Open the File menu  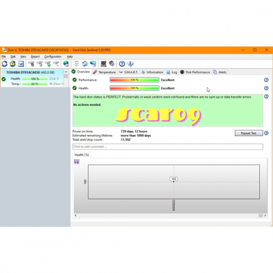tap(4, 57)
